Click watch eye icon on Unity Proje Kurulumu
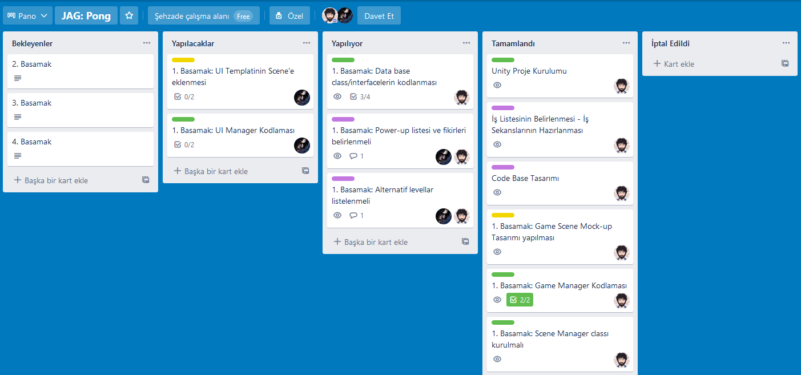This screenshot has height=375, width=801. click(x=497, y=85)
